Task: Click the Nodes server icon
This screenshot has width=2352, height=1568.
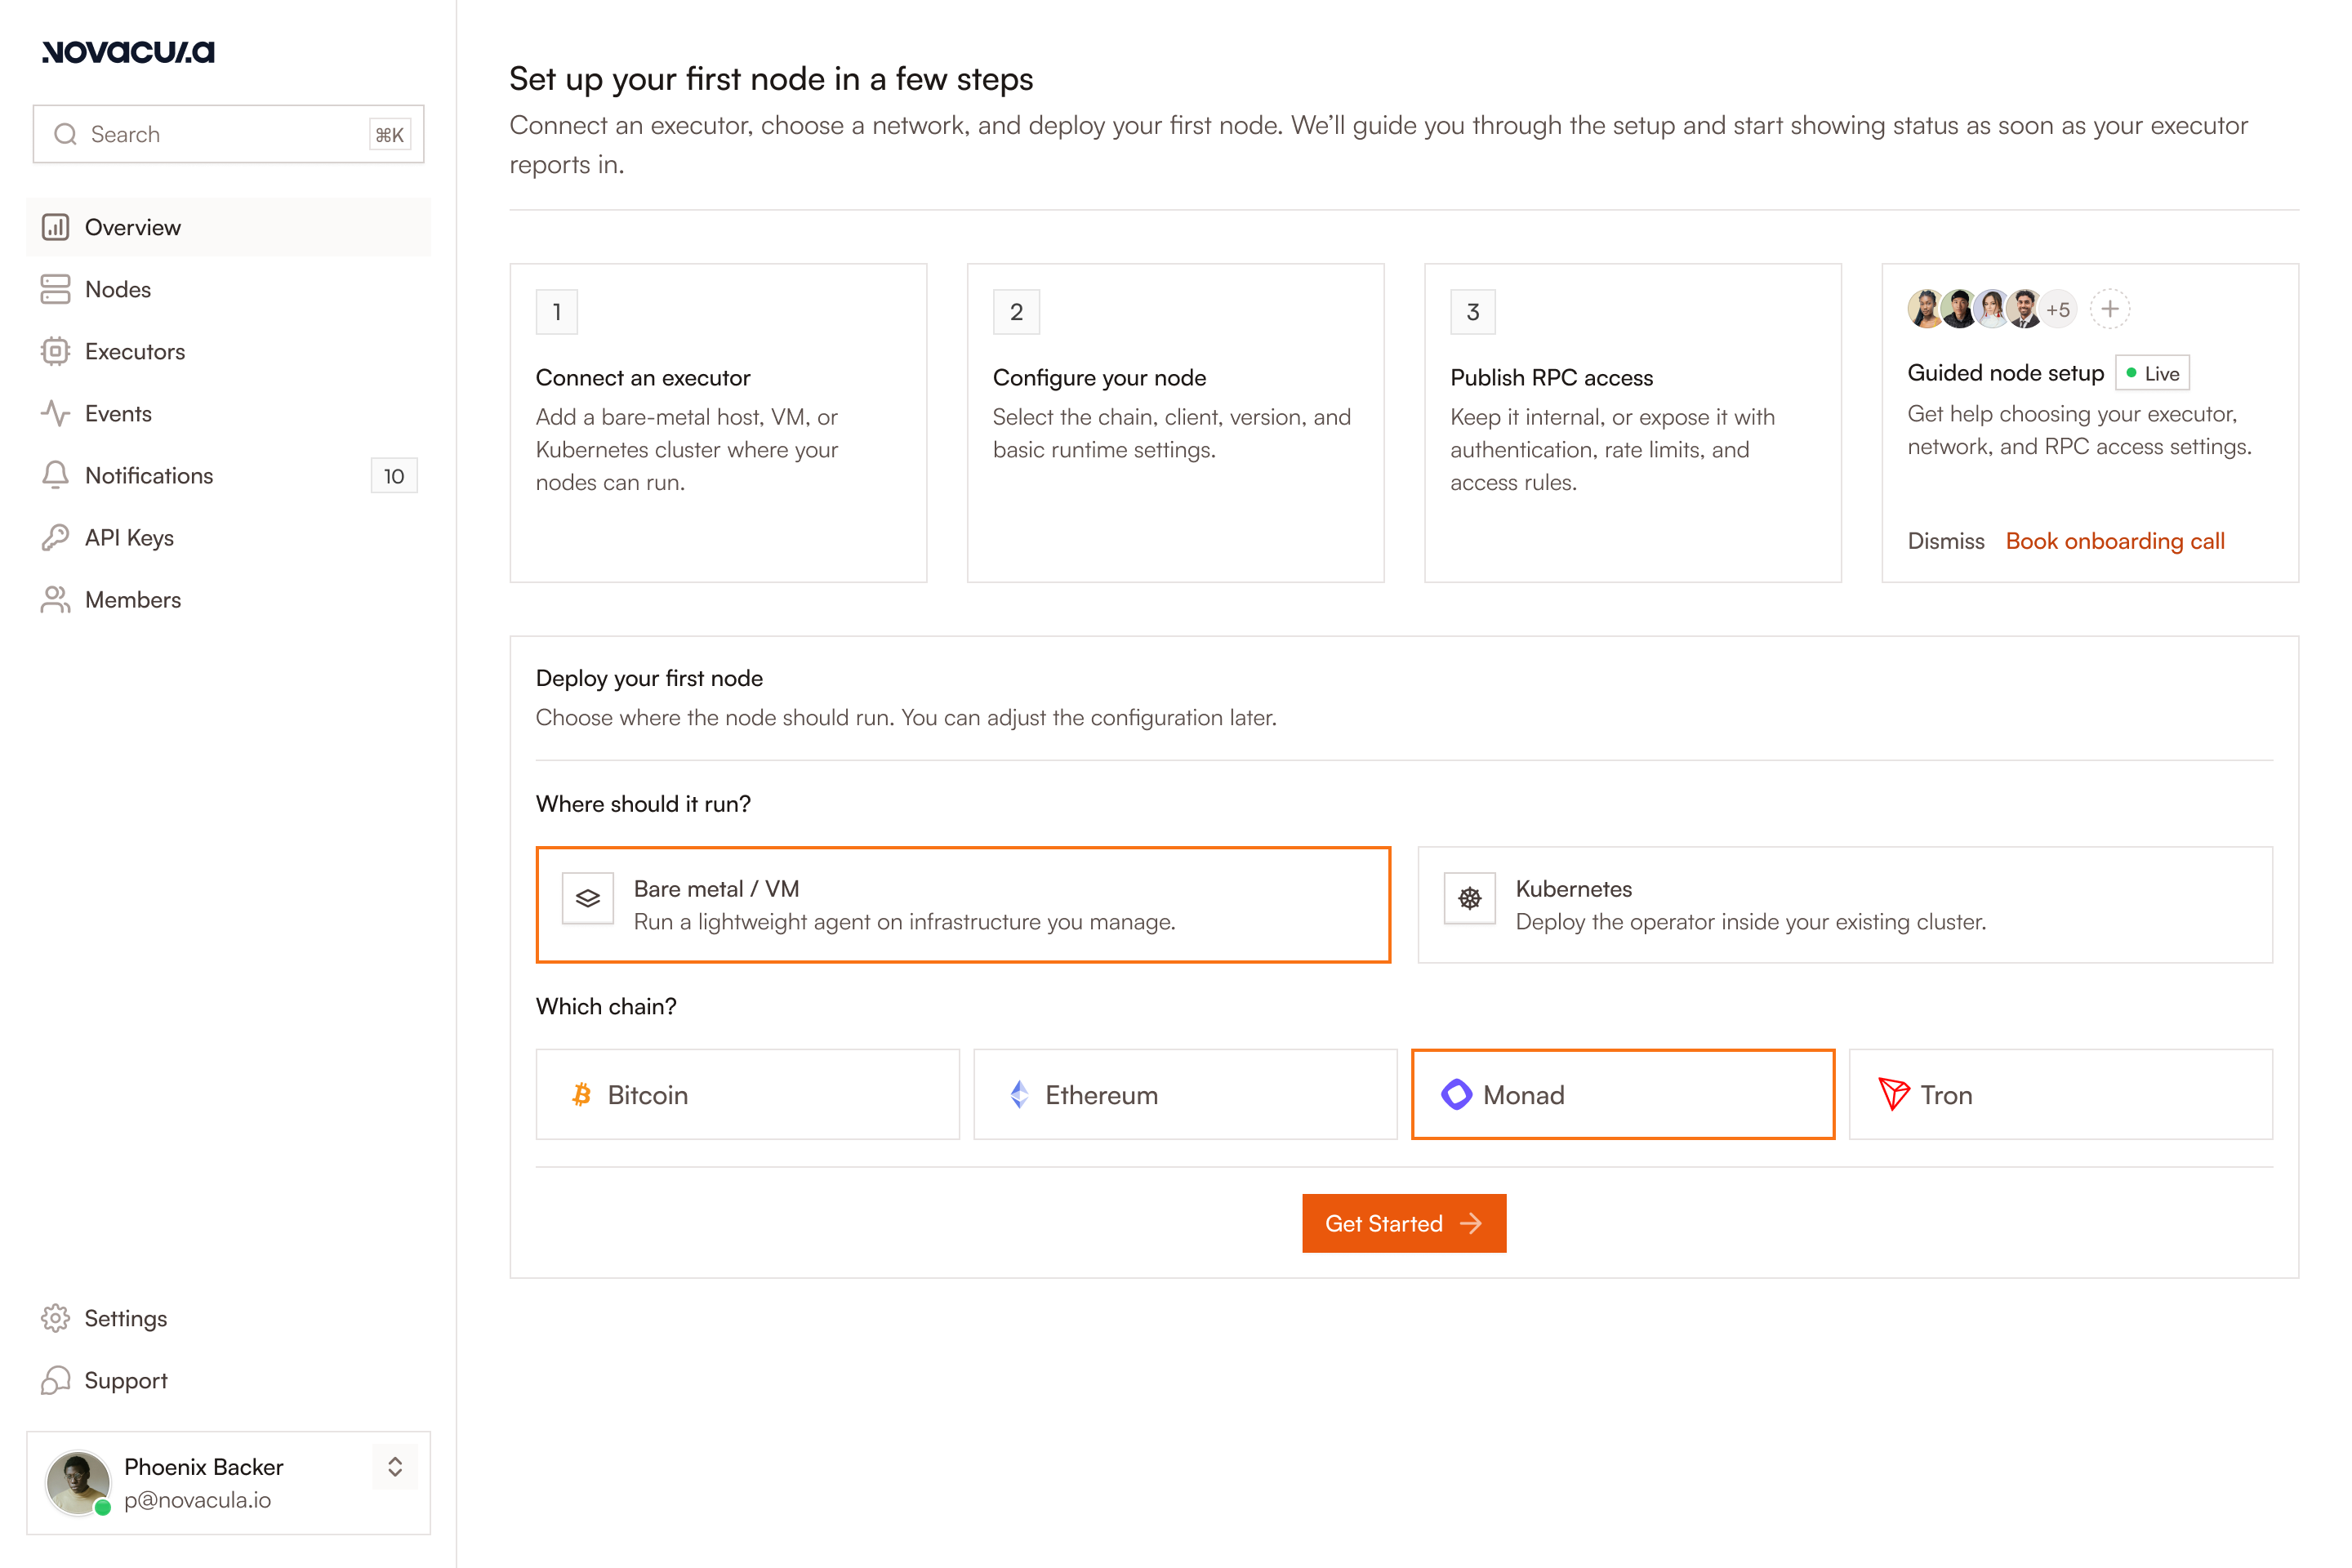Action: [55, 289]
